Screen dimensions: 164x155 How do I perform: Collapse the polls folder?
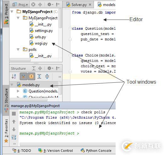coord(18,50)
